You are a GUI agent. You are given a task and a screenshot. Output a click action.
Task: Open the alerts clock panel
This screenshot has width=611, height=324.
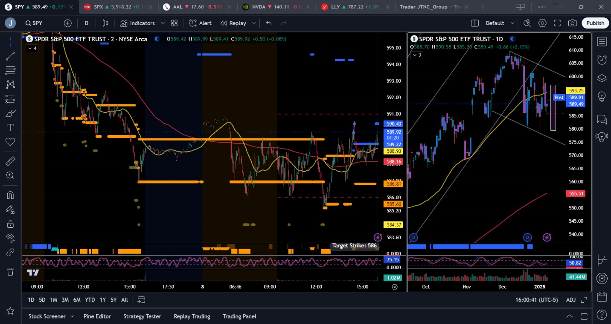[x=602, y=60]
